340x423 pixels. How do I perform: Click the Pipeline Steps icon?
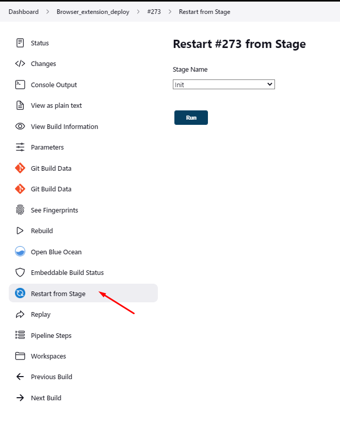coord(20,335)
